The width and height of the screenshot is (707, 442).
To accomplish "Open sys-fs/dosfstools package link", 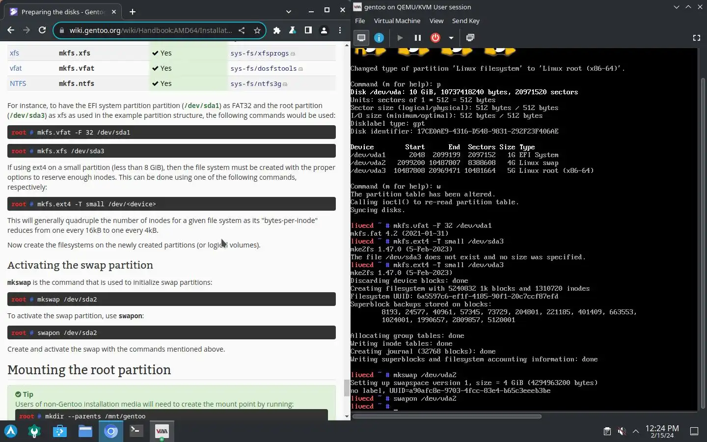I will pyautogui.click(x=264, y=68).
